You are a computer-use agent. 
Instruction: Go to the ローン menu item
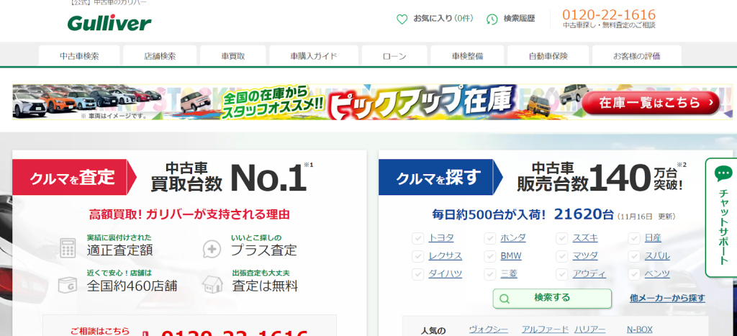394,55
